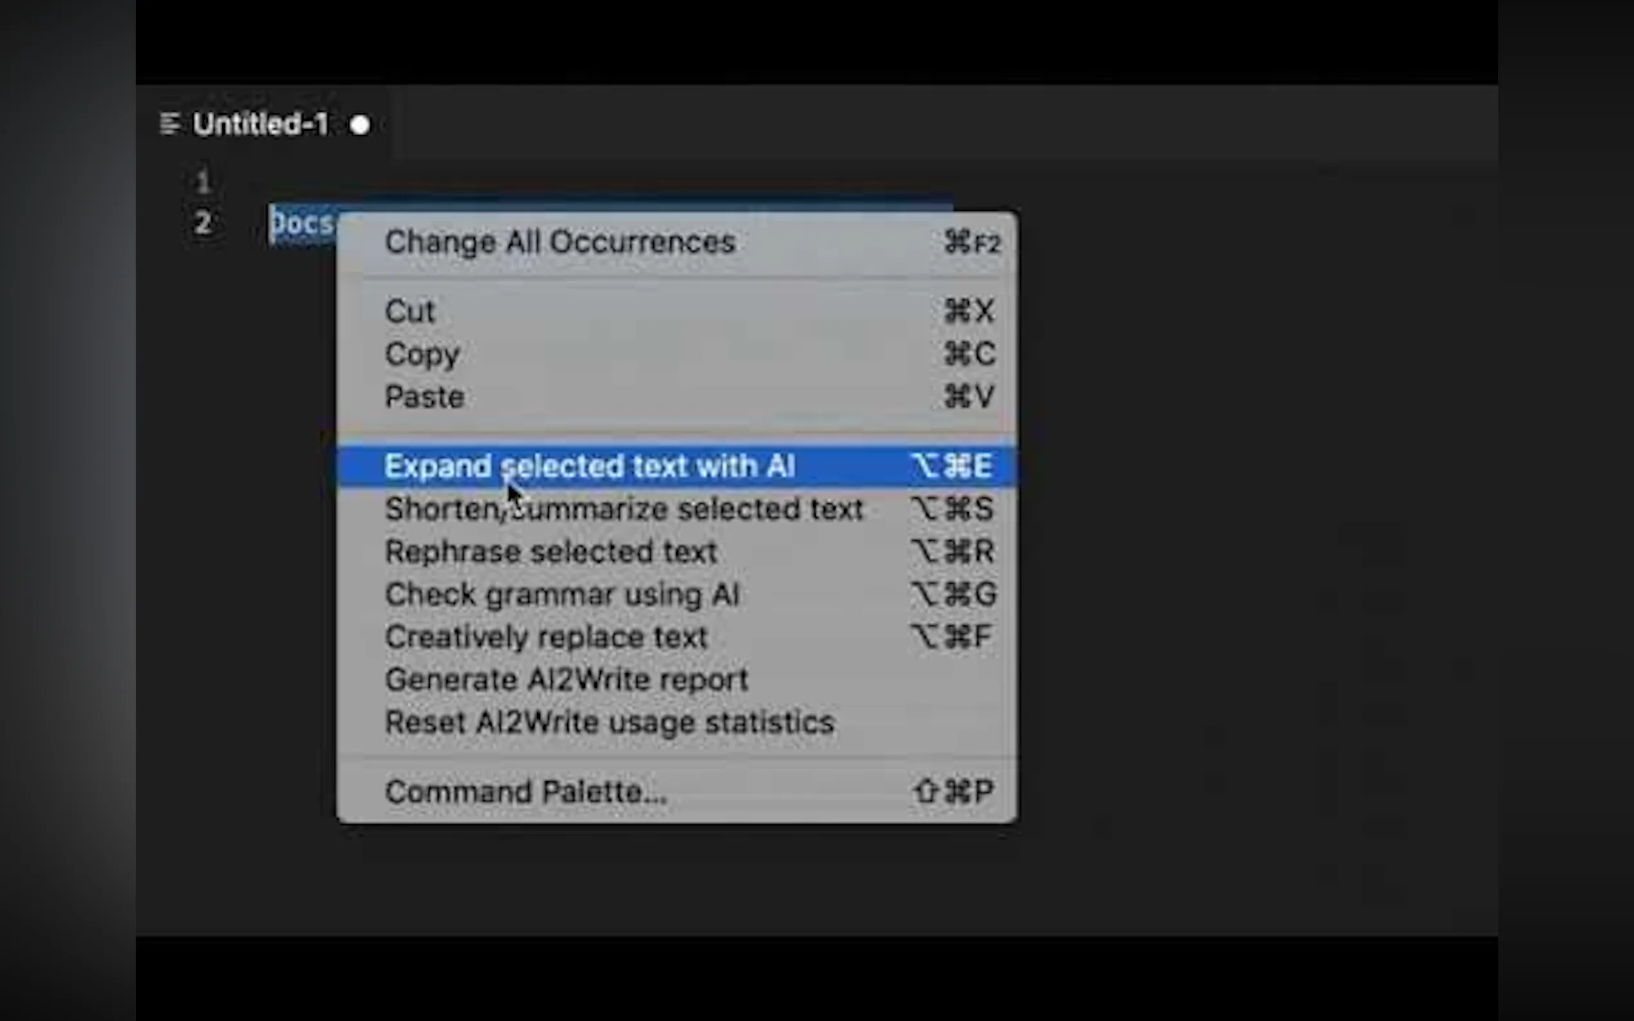Choose Copy from the context menu
The width and height of the screenshot is (1634, 1021).
[x=422, y=354]
